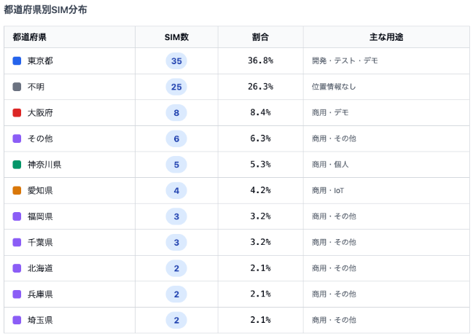The height and width of the screenshot is (336, 473).
Task: Select the 主な用途 column header
Action: pyautogui.click(x=386, y=37)
